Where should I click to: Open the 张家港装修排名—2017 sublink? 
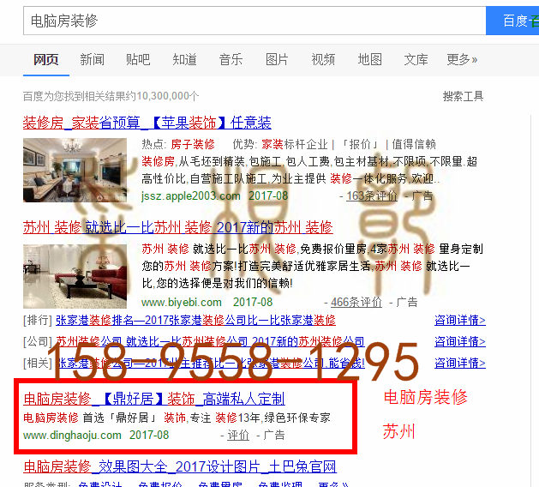click(x=195, y=320)
